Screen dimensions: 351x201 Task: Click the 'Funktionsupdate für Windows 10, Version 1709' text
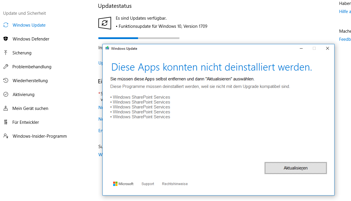[163, 26]
